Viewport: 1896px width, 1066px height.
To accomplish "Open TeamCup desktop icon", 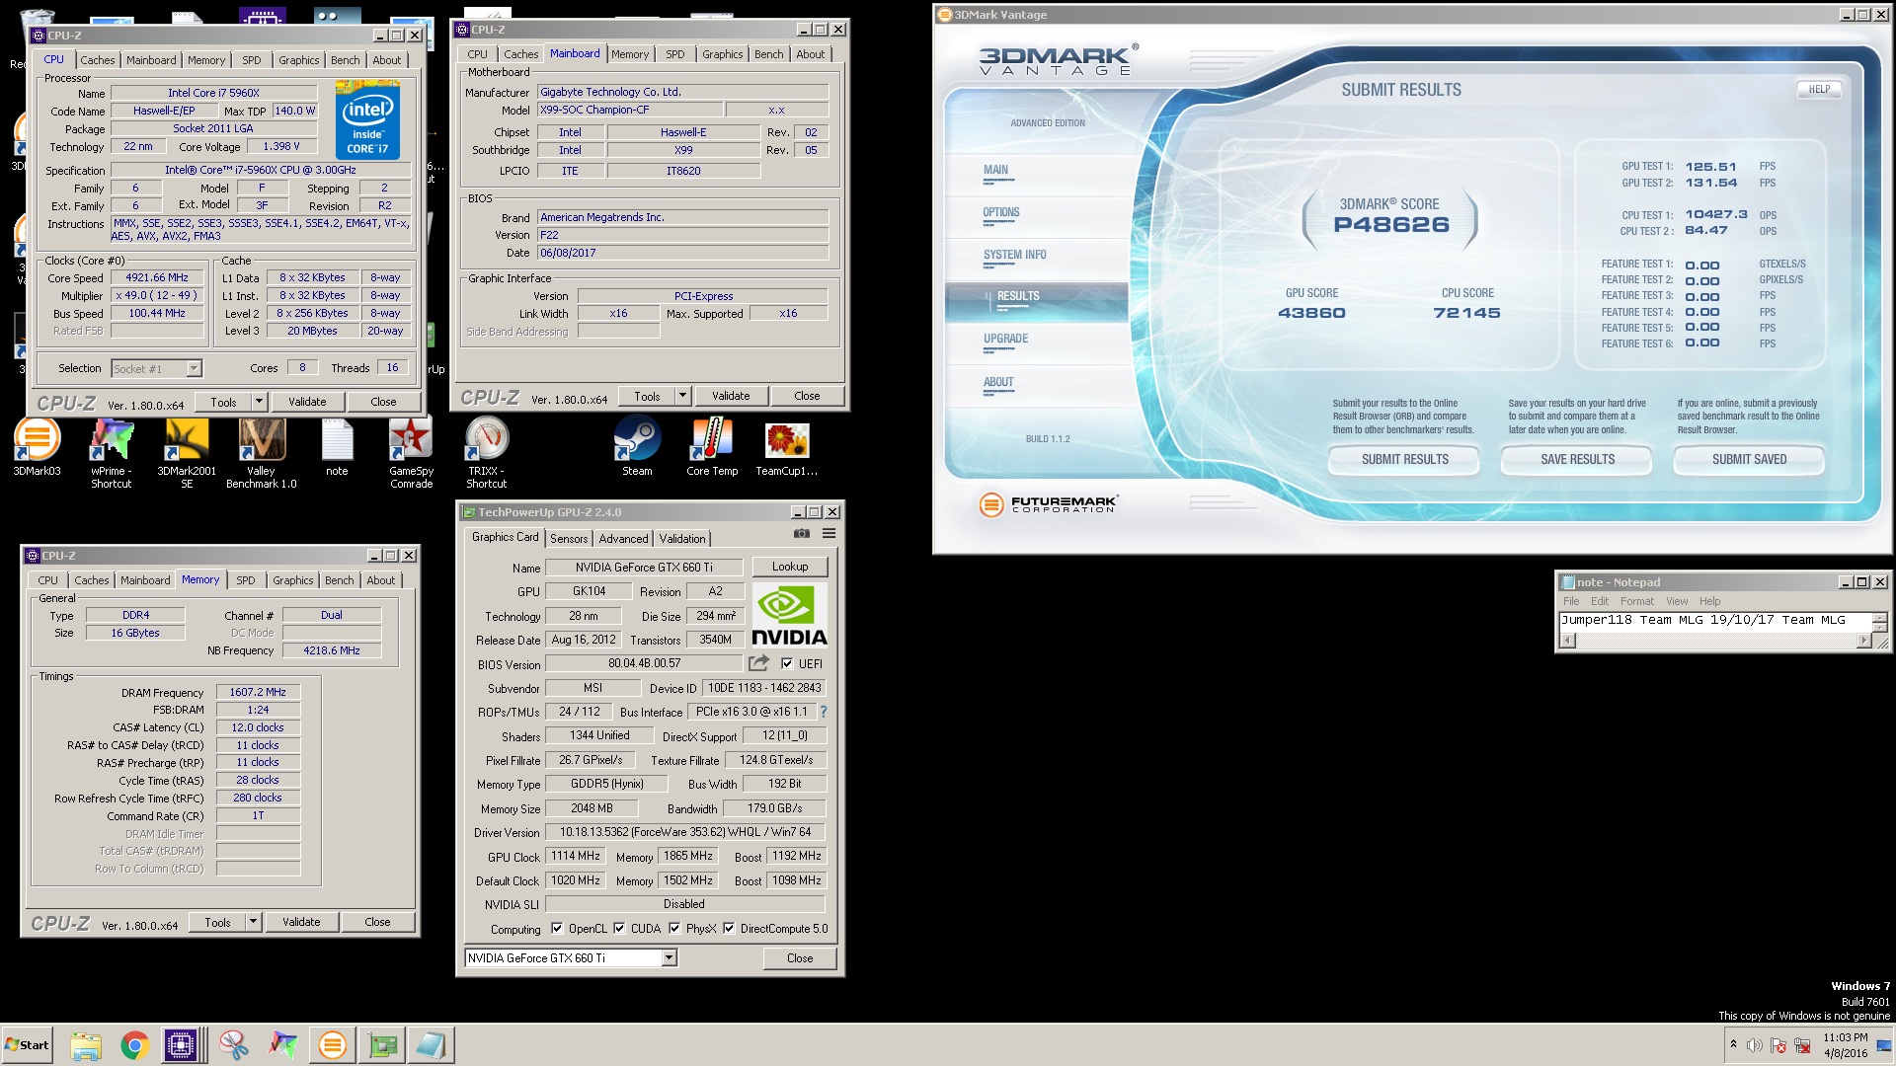I will (787, 447).
